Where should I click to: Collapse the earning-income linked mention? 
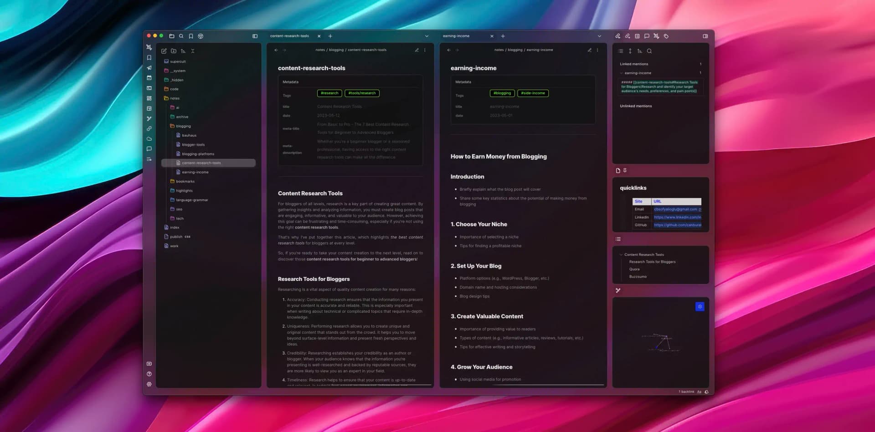click(621, 73)
